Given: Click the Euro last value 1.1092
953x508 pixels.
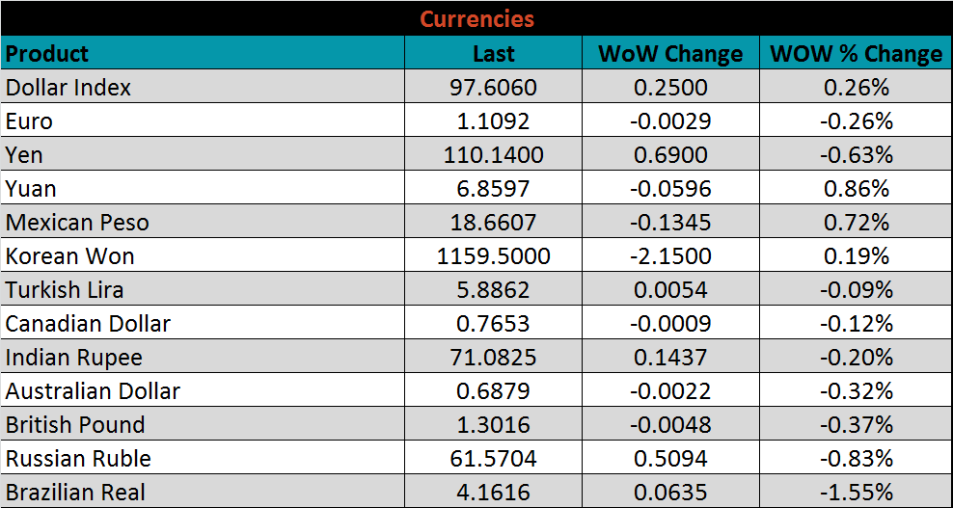Looking at the screenshot, I should pyautogui.click(x=493, y=121).
